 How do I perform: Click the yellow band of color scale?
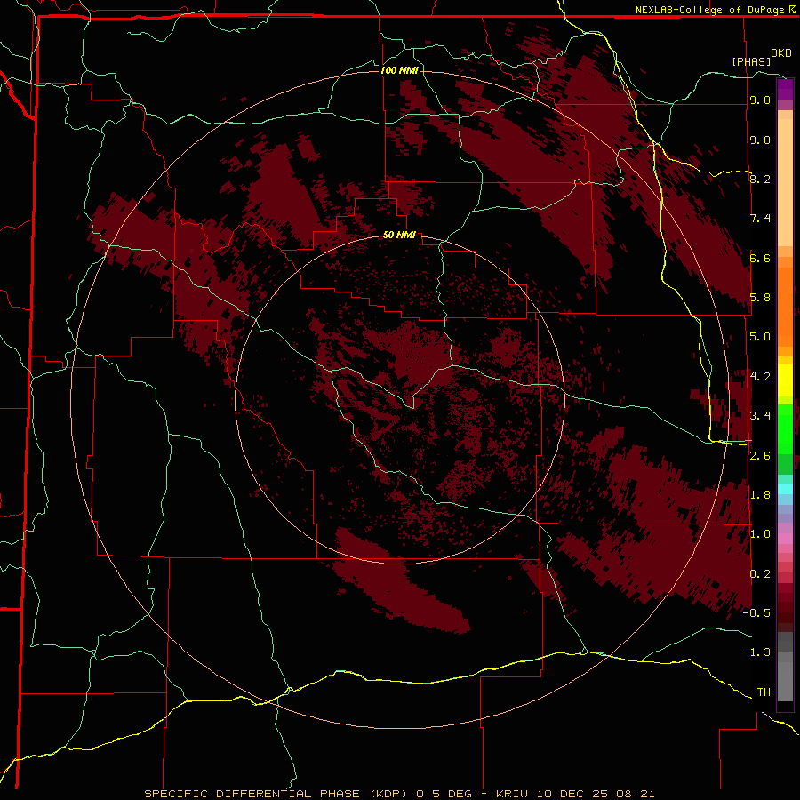tap(785, 380)
